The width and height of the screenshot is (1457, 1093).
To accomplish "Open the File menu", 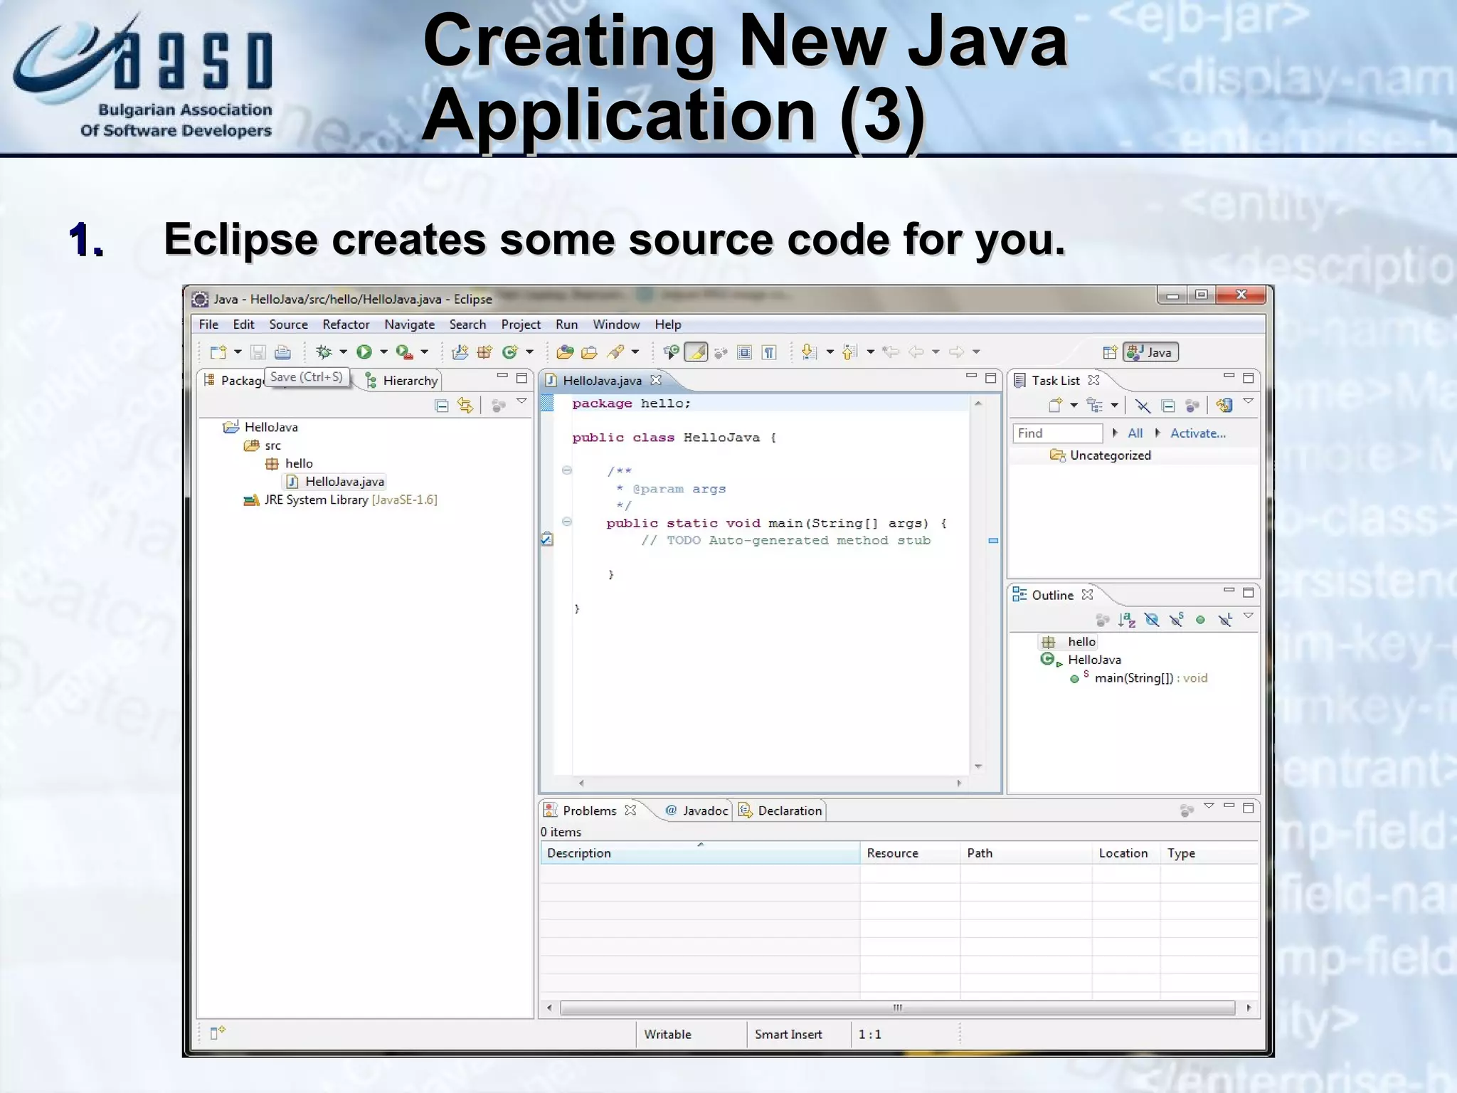I will (x=208, y=324).
